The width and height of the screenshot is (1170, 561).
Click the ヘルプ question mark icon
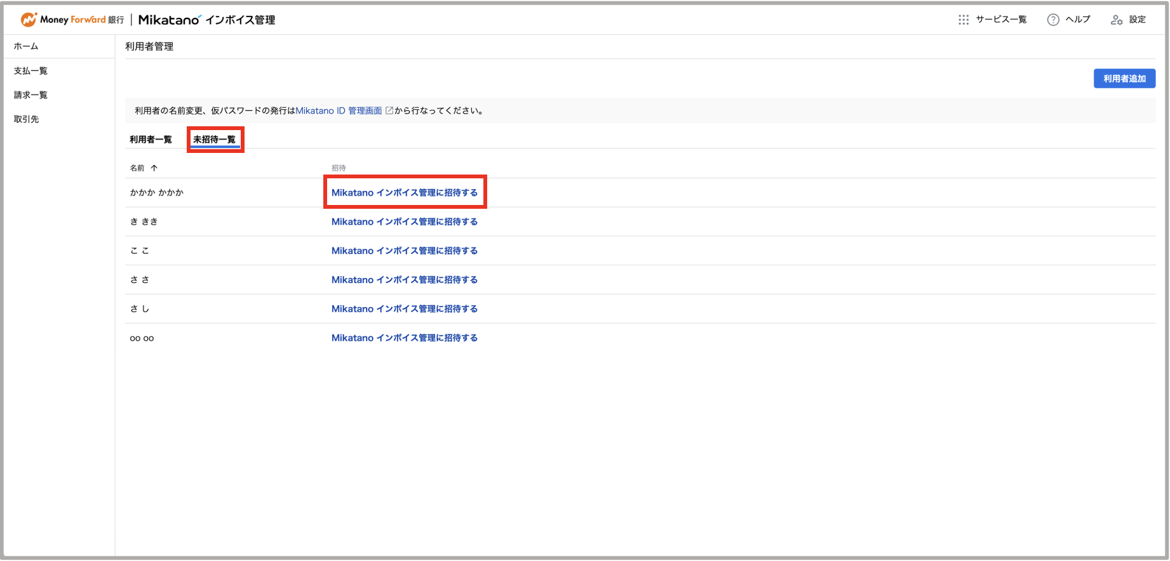[x=1053, y=20]
